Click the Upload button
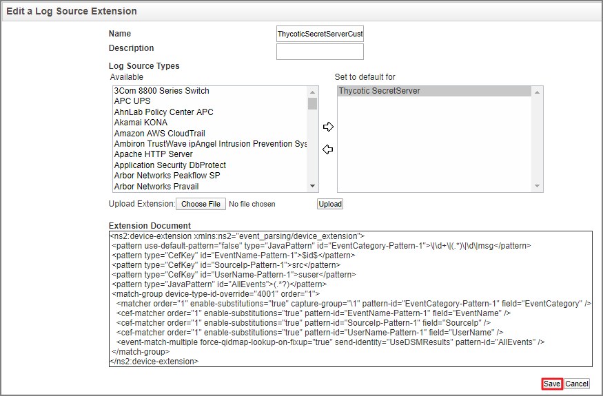Image resolution: width=603 pixels, height=396 pixels. pos(330,204)
